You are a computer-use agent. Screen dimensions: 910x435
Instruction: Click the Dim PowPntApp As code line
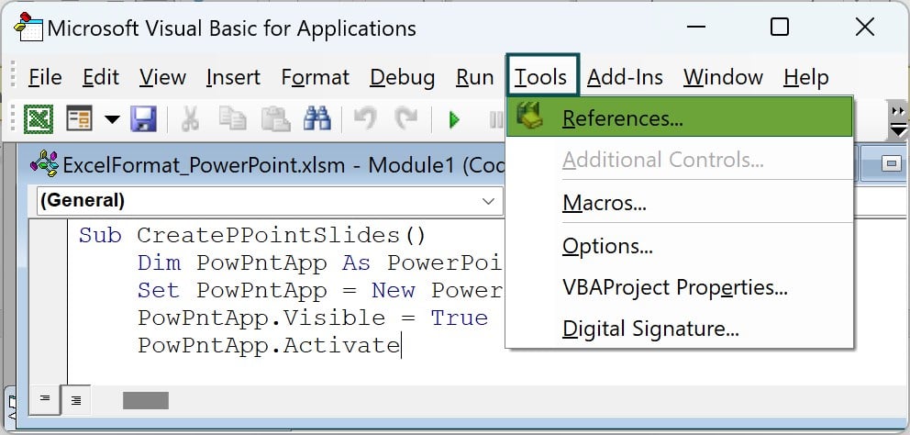320,263
